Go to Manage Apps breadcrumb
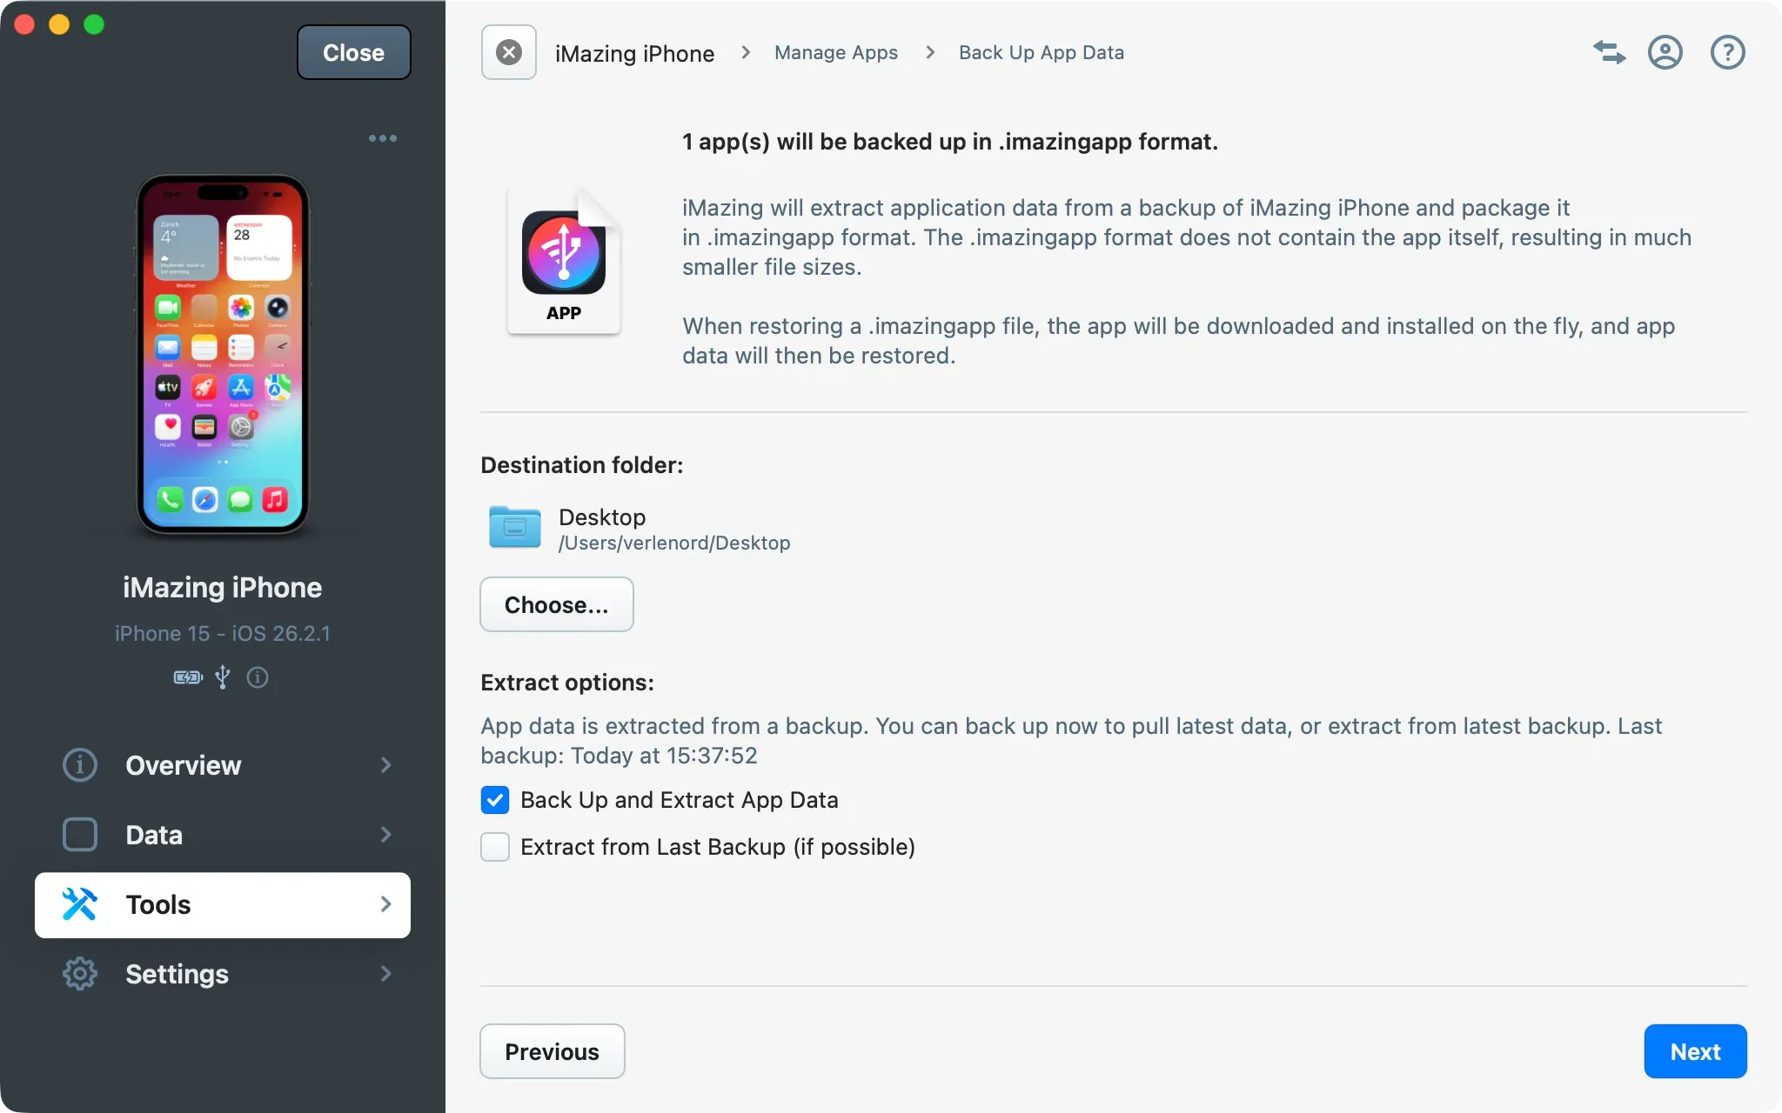The width and height of the screenshot is (1782, 1113). click(835, 52)
